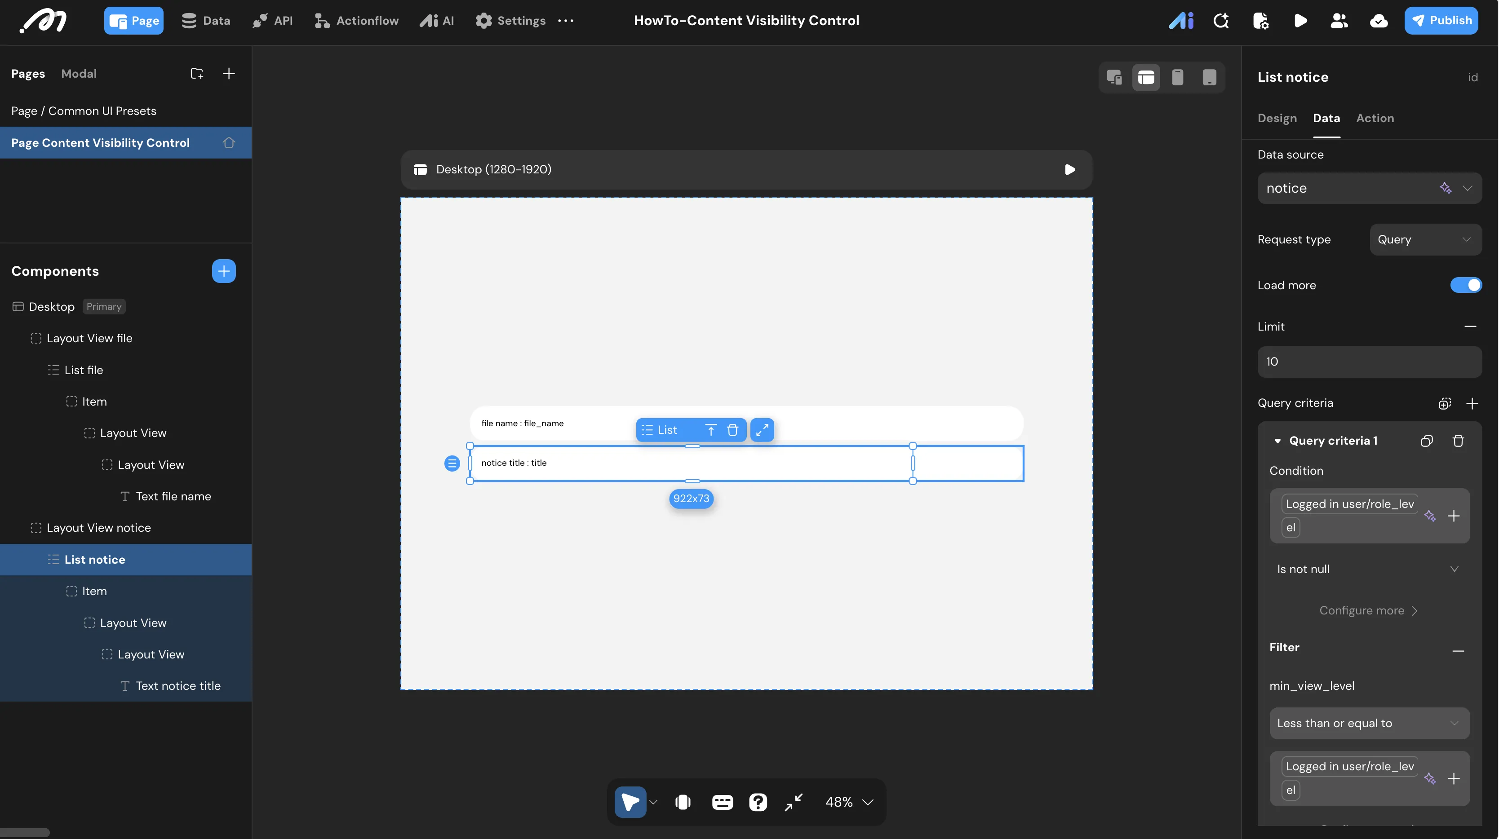Screen dimensions: 1499x839
Task: Select the desktop view icon
Action: (x=1146, y=77)
